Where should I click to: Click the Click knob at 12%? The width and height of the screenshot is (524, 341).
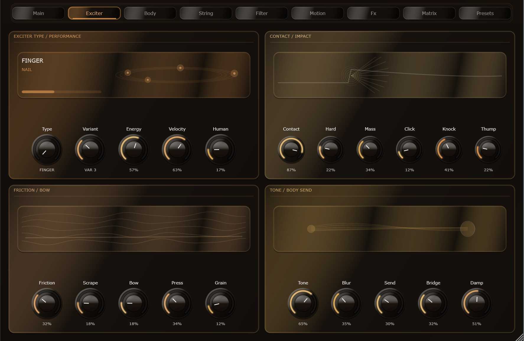[x=409, y=149]
